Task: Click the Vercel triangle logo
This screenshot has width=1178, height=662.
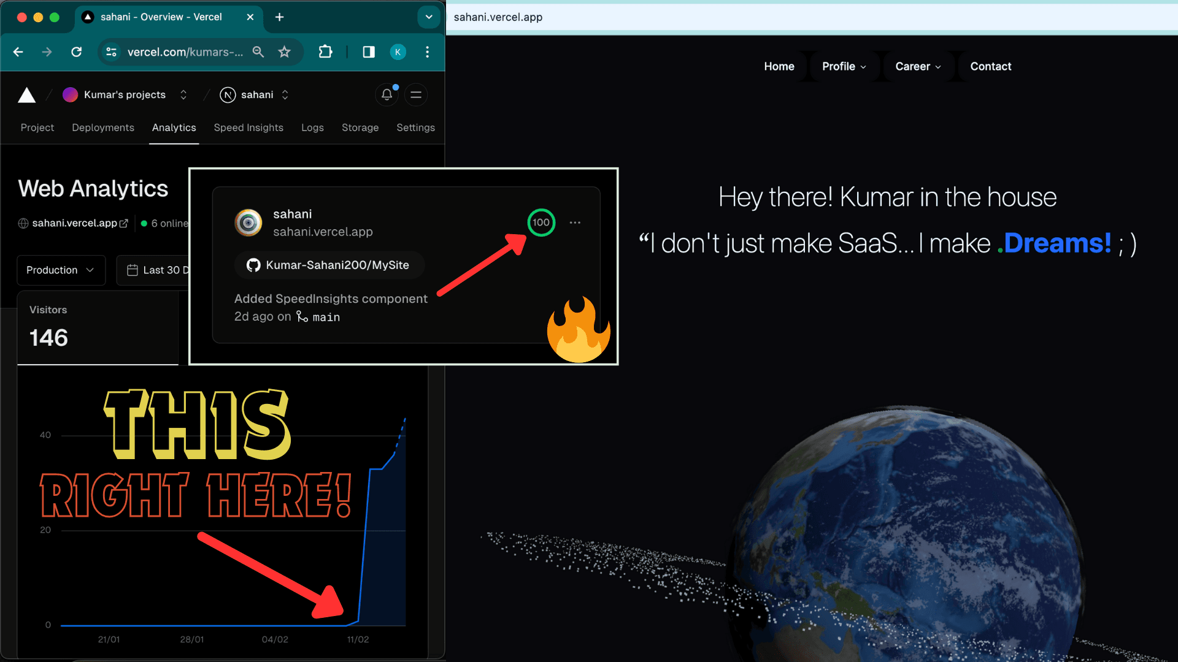Action: tap(27, 95)
